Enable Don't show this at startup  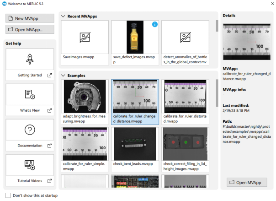8,196
